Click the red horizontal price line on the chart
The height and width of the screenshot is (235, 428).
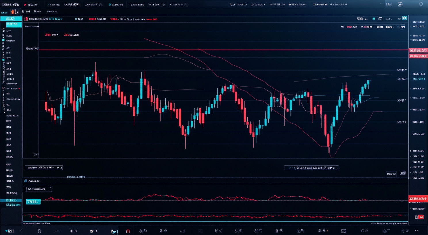[x=201, y=50]
